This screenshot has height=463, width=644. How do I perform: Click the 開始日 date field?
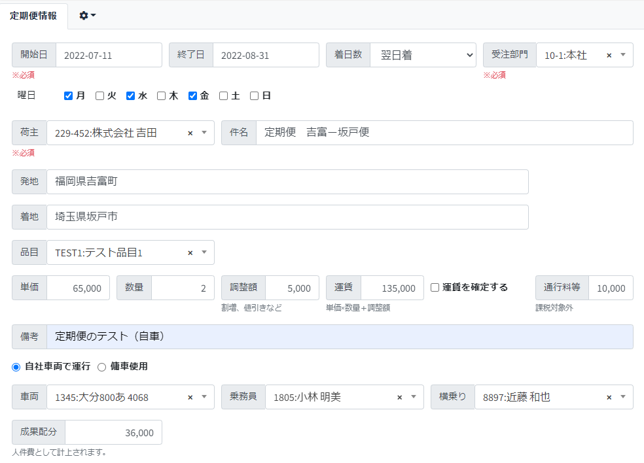click(x=109, y=56)
